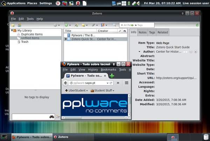Open Zotero File menu
Image resolution: width=210 pixels, height=141 pixels.
pos(13,19)
